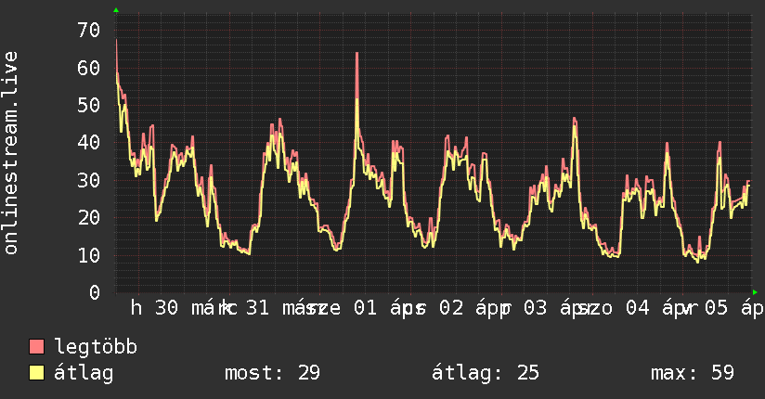765x399 pixels.
Task: Click the x-axis date label 01
Action: point(366,308)
